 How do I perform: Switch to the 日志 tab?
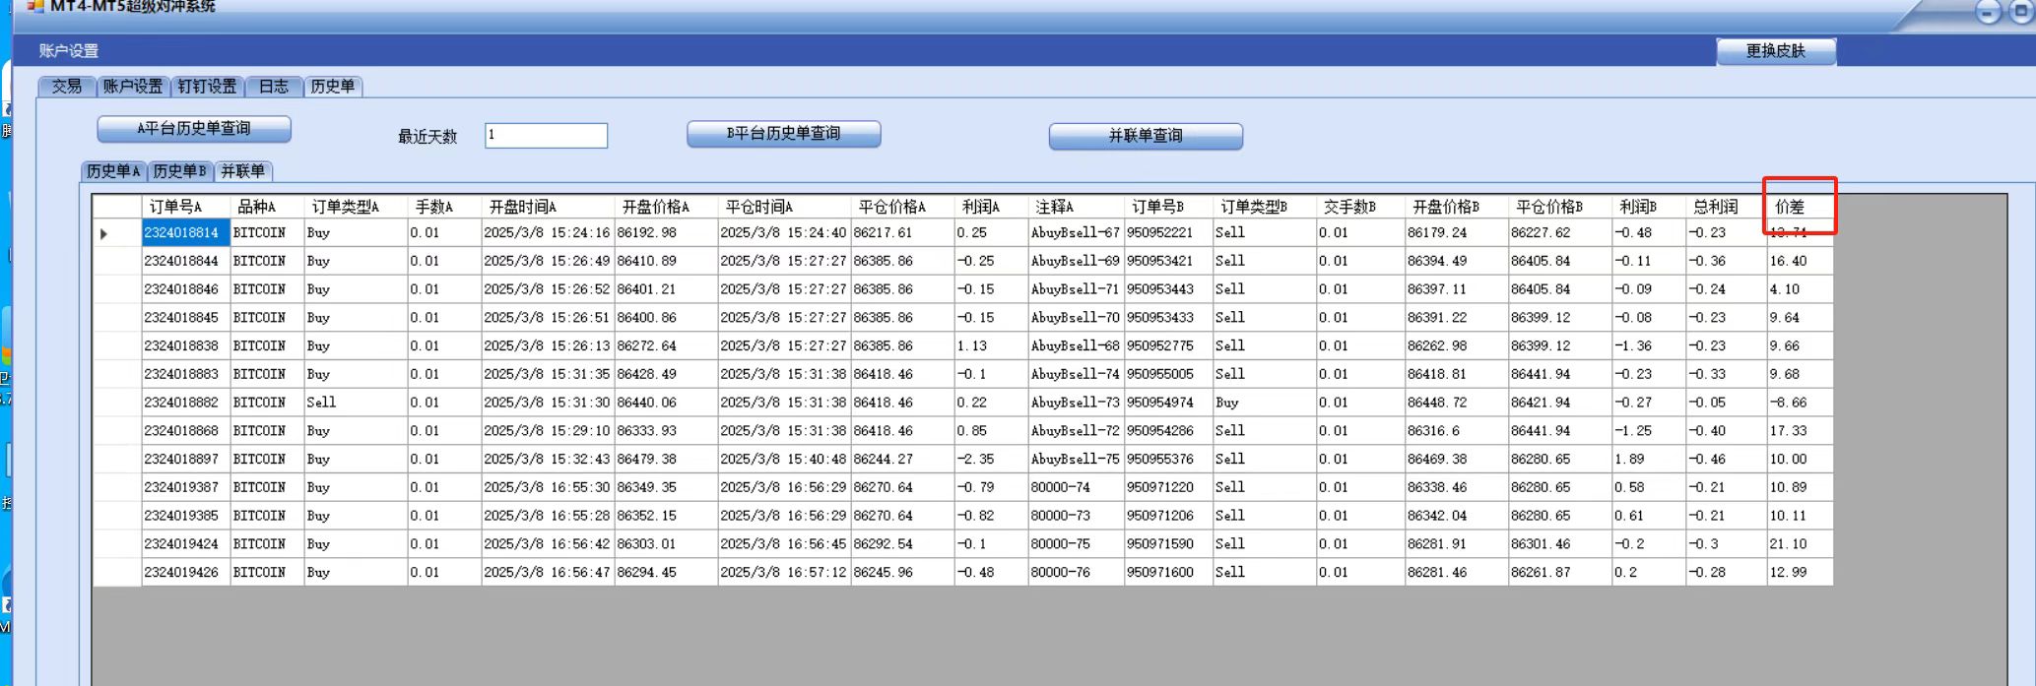click(x=273, y=87)
